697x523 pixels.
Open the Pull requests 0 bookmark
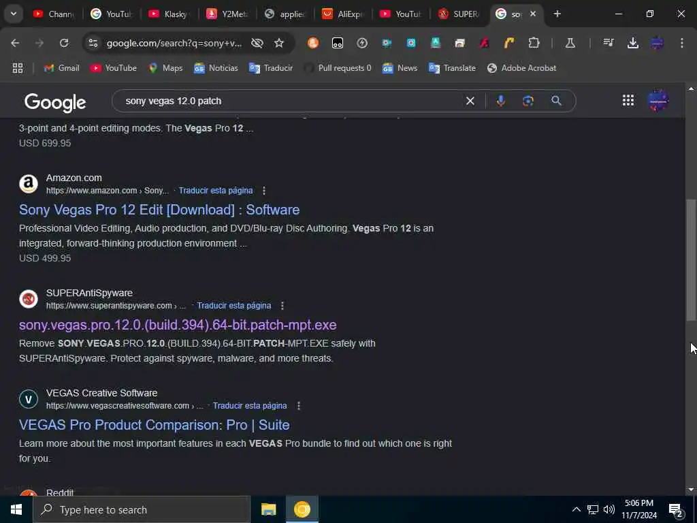(x=338, y=68)
